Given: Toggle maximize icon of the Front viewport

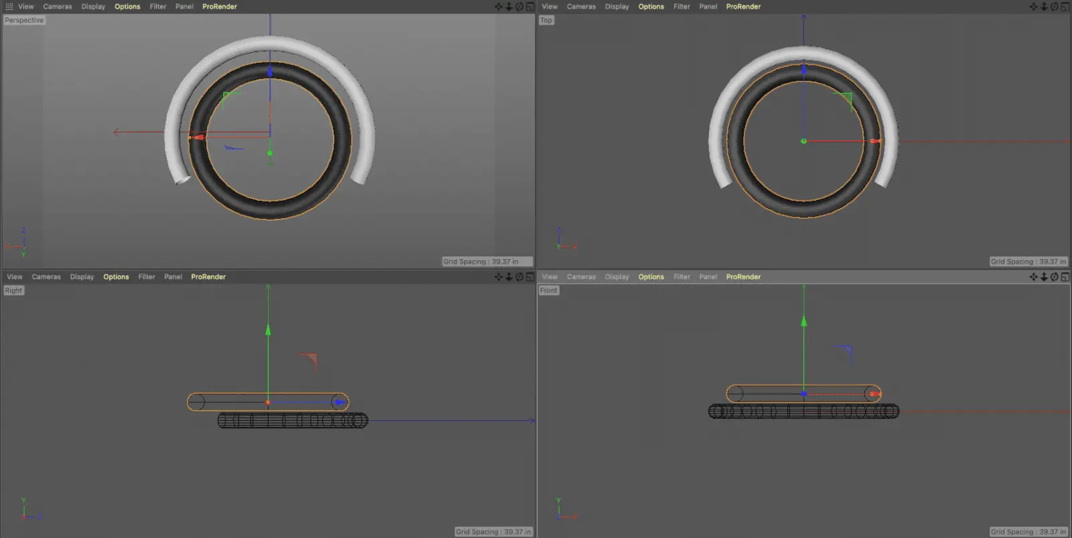Looking at the screenshot, I should pos(1065,277).
